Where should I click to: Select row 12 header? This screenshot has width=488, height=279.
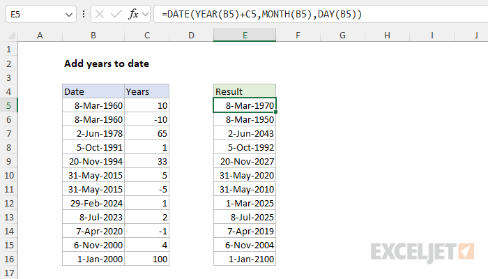(8, 203)
